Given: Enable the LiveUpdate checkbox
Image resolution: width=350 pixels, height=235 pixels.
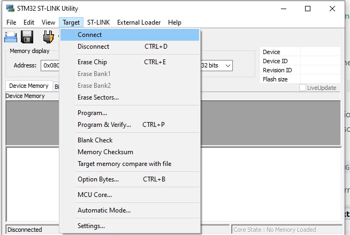Looking at the screenshot, I should [x=302, y=88].
